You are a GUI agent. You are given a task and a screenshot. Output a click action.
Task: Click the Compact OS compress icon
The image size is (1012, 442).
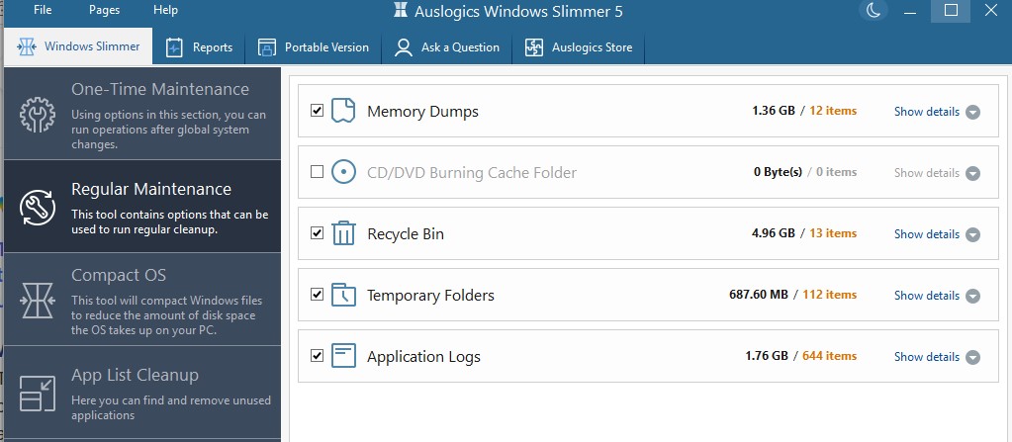(38, 300)
